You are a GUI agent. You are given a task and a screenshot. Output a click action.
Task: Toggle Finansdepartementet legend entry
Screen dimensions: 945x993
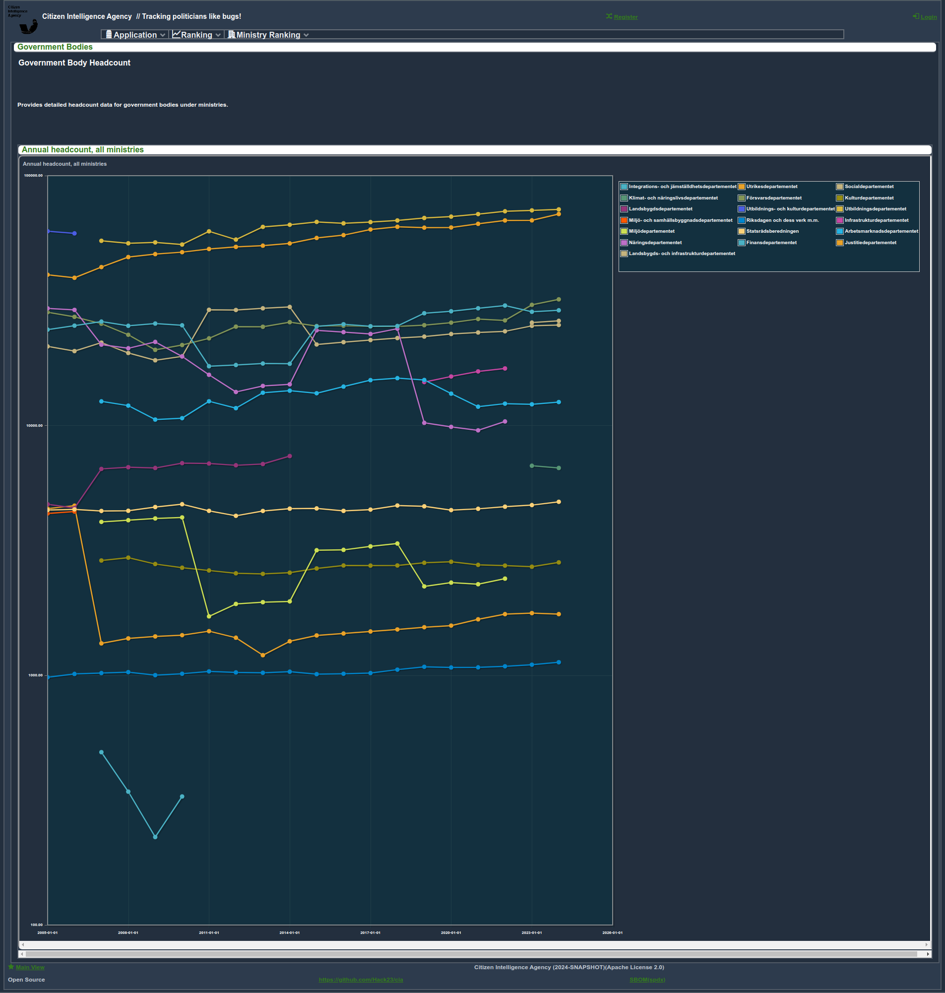click(x=767, y=243)
